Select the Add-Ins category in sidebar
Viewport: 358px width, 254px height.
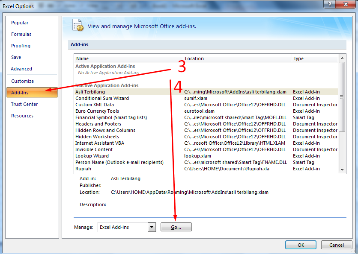(x=32, y=93)
